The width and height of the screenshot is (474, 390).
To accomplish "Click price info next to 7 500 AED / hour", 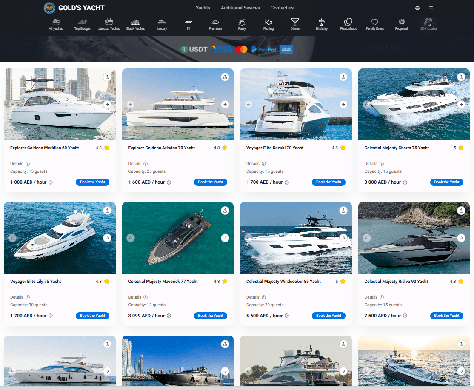I will click(405, 316).
